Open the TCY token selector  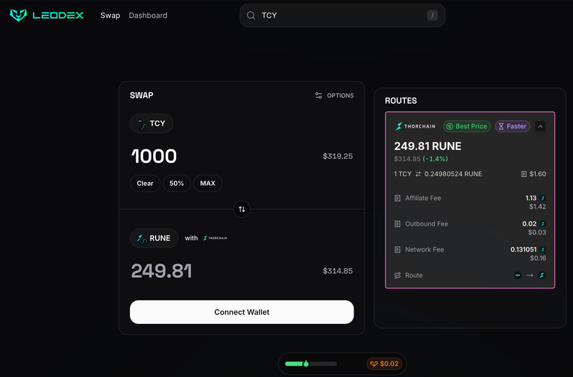(x=151, y=124)
